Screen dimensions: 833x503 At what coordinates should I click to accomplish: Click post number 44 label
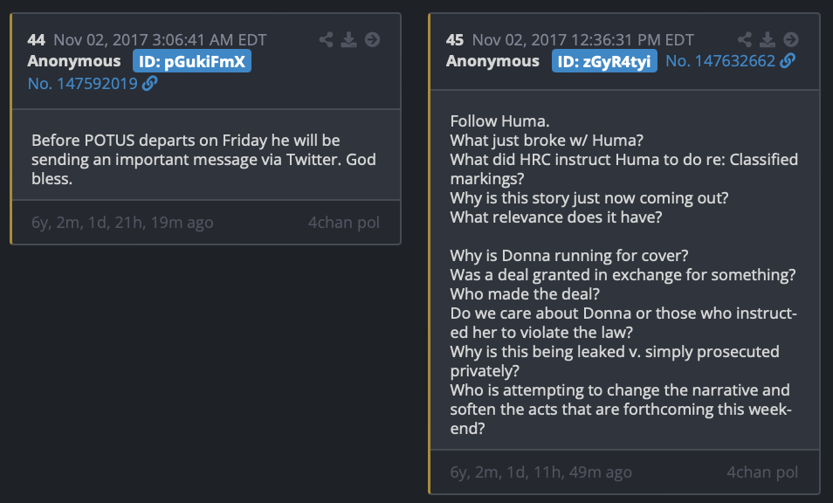point(36,40)
